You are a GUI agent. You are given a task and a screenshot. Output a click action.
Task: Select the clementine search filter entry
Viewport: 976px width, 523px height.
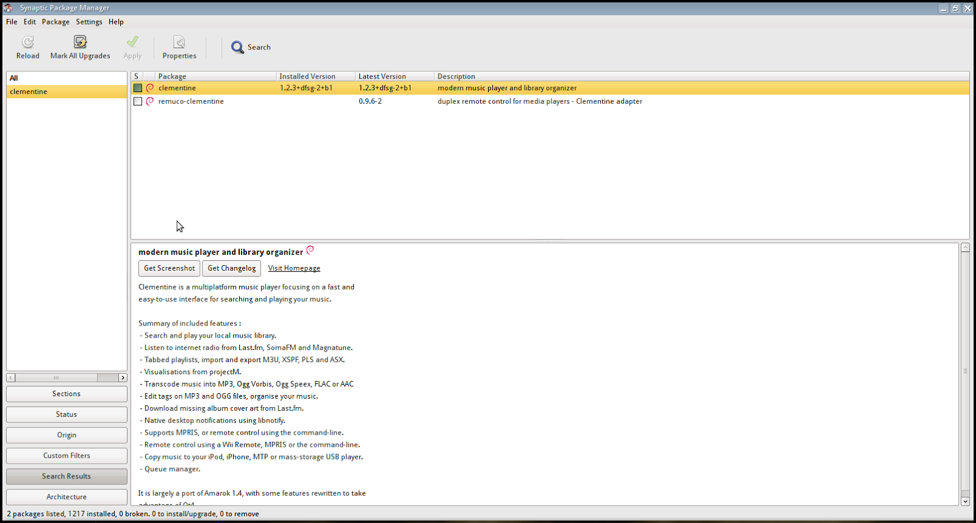66,91
